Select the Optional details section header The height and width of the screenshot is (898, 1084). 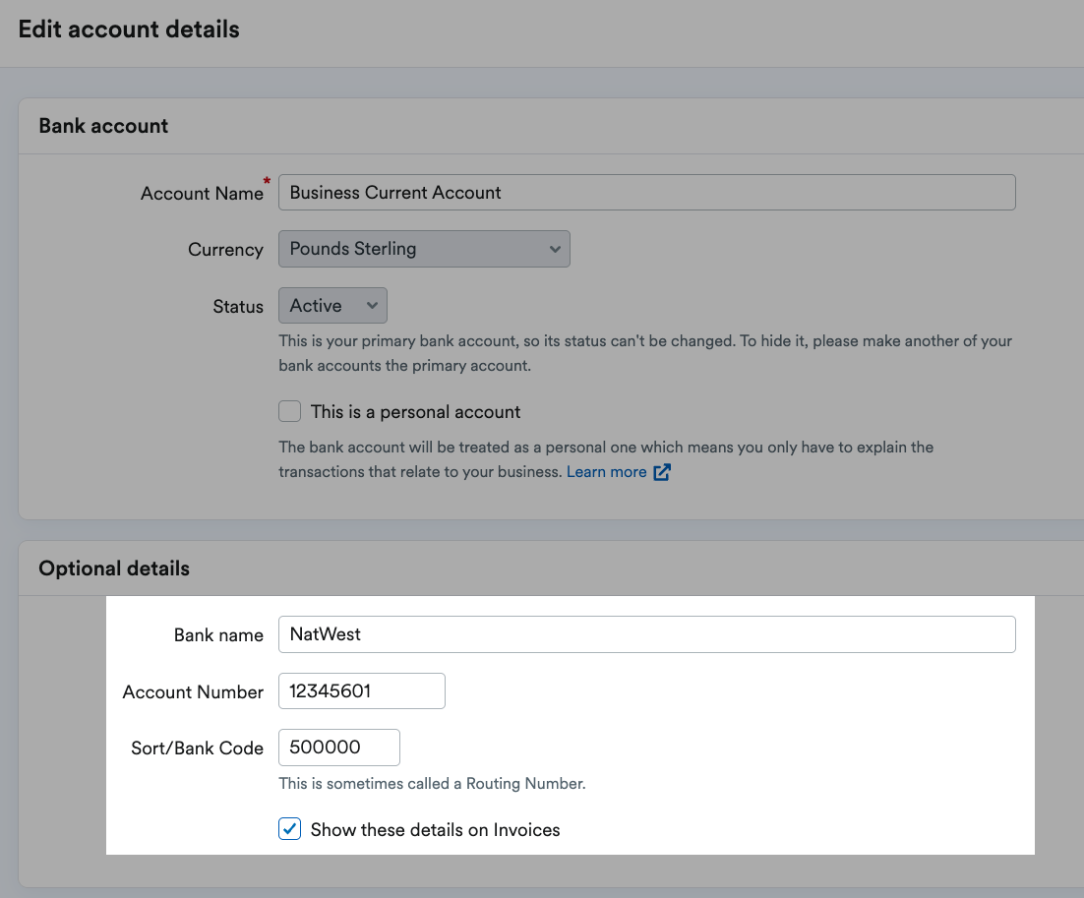pyautogui.click(x=113, y=569)
